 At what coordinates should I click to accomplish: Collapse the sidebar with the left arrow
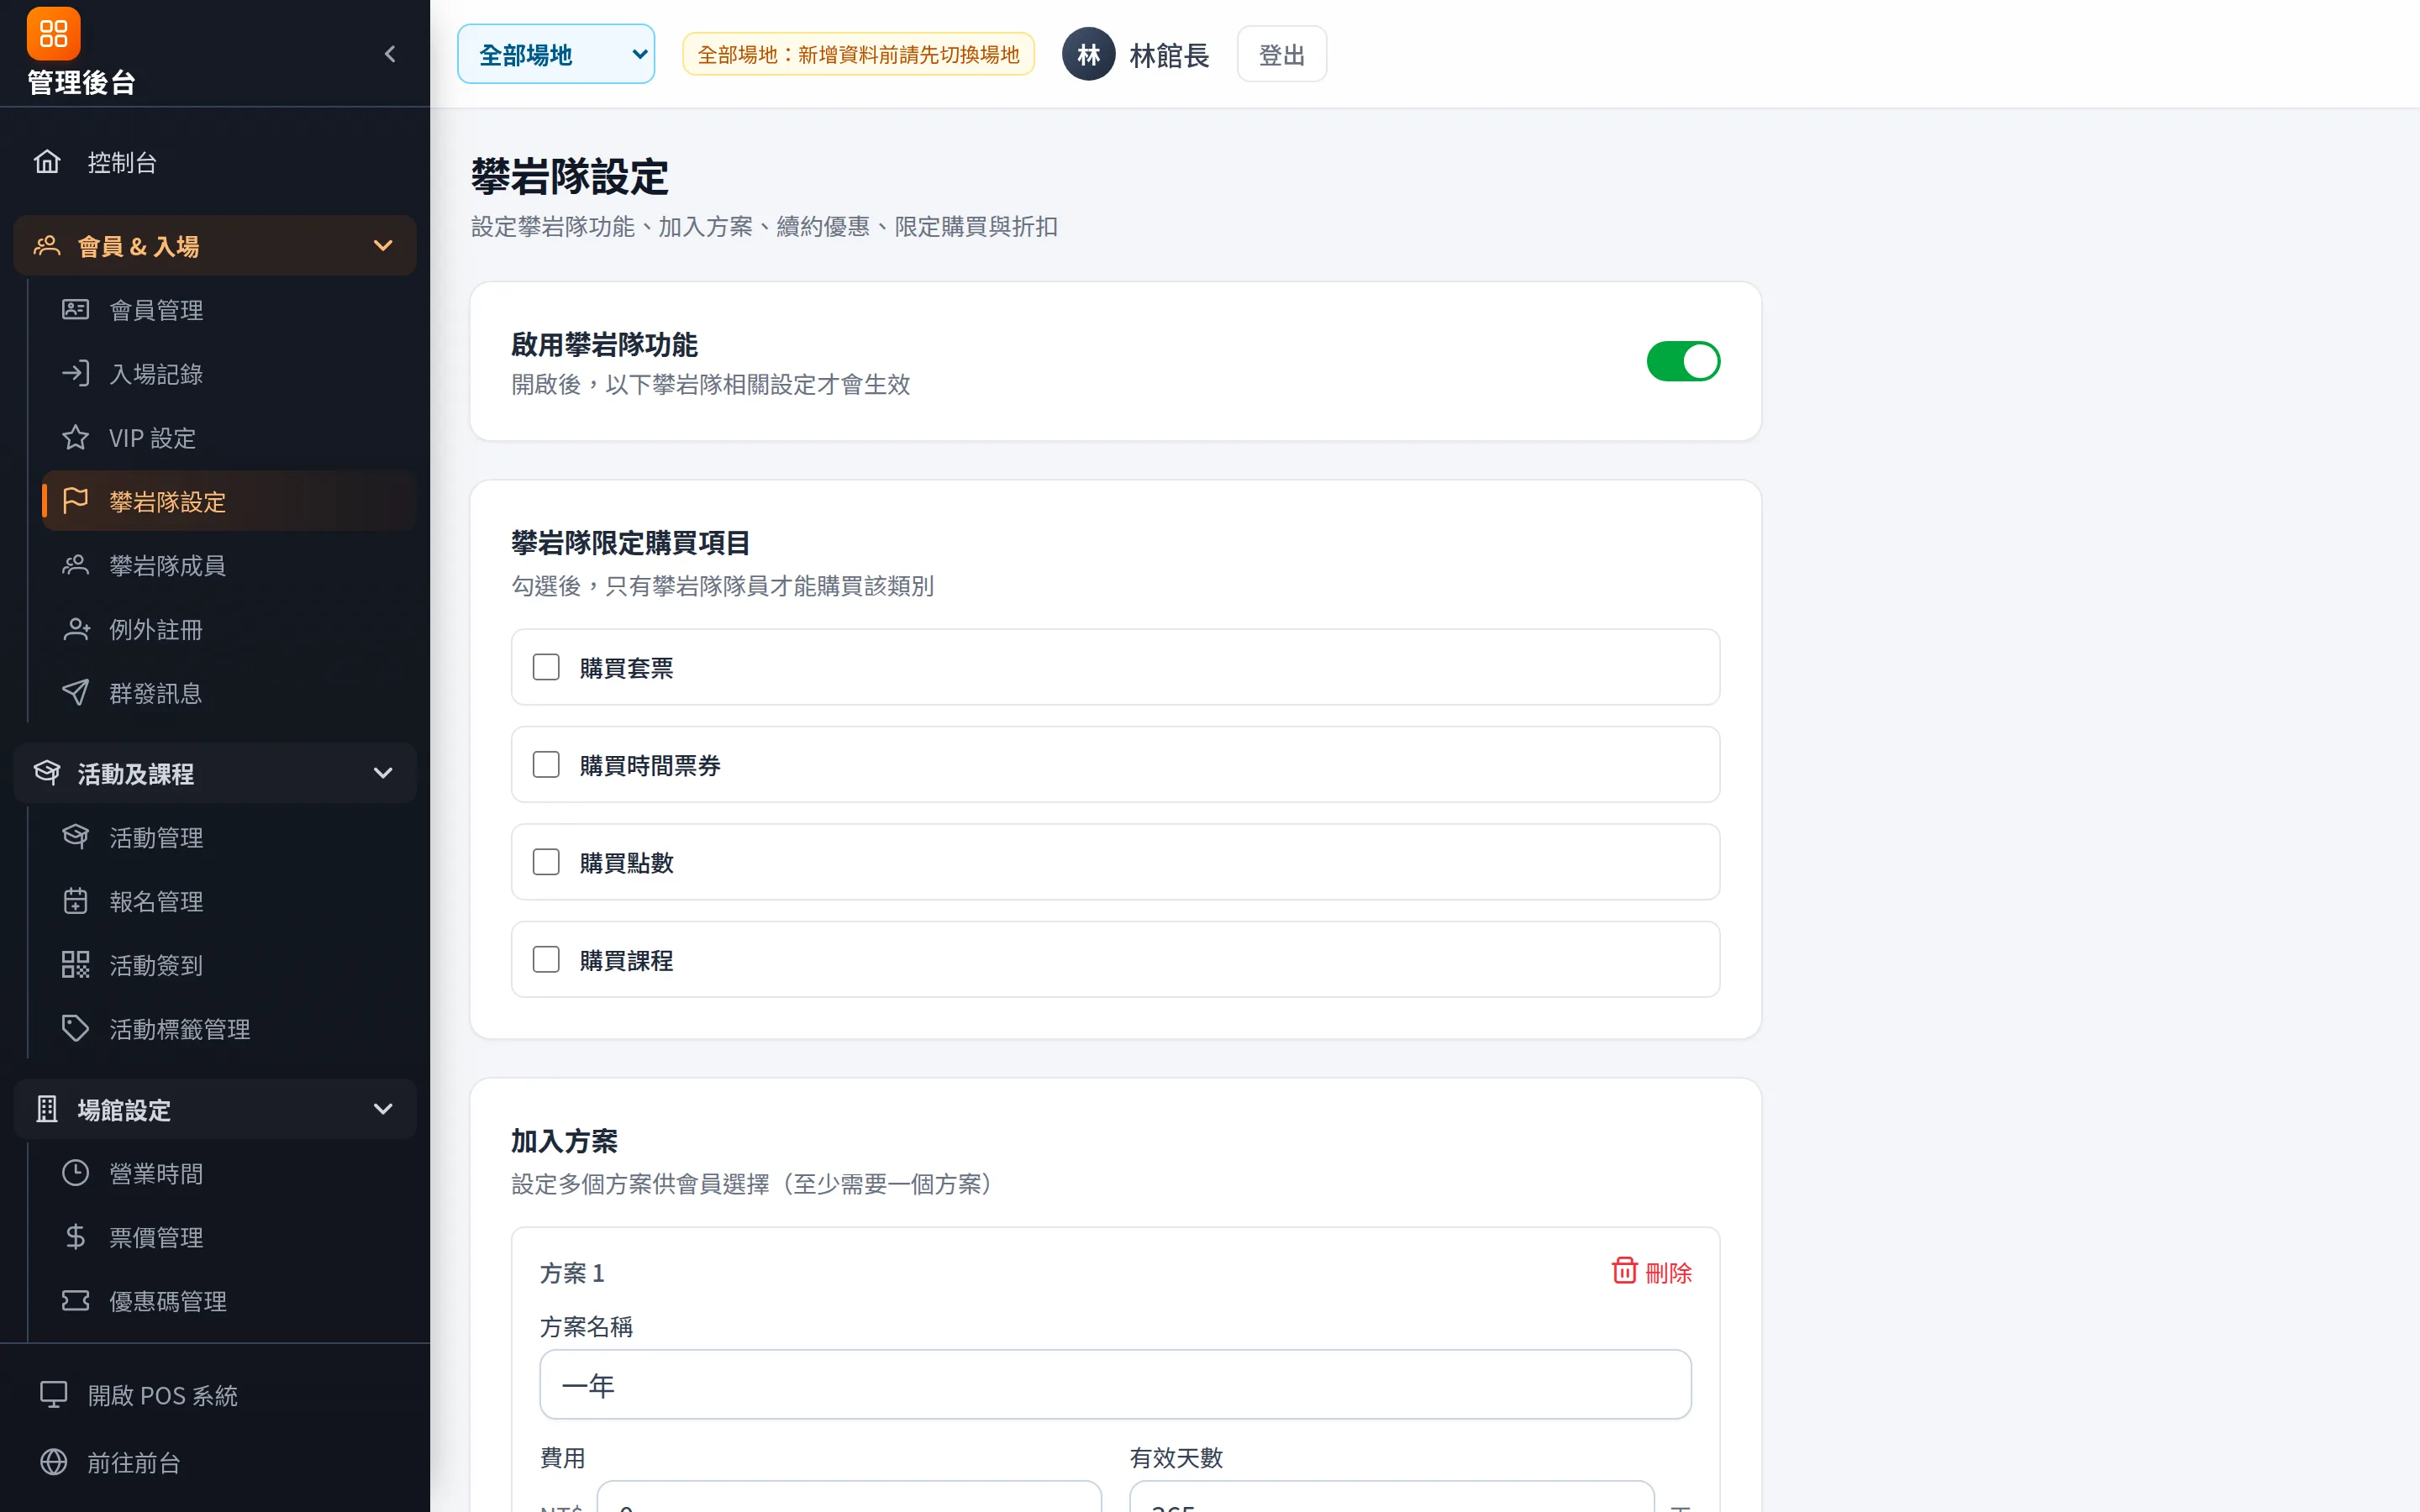point(390,54)
